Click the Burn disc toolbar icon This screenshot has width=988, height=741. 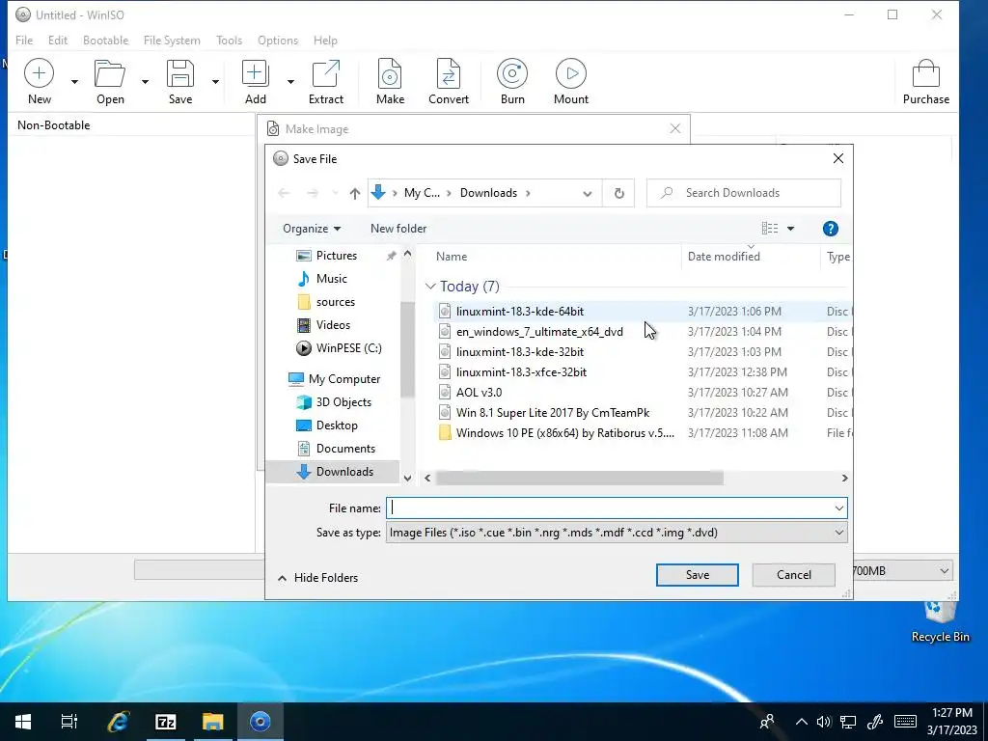coord(512,73)
